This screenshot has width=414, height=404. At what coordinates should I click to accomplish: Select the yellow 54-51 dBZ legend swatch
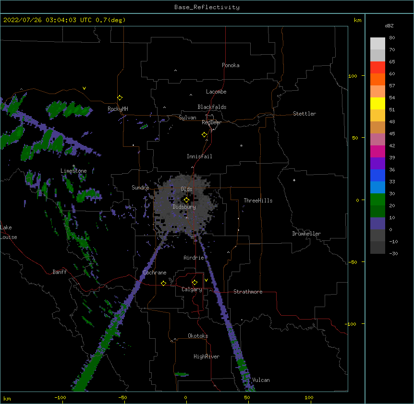[377, 104]
